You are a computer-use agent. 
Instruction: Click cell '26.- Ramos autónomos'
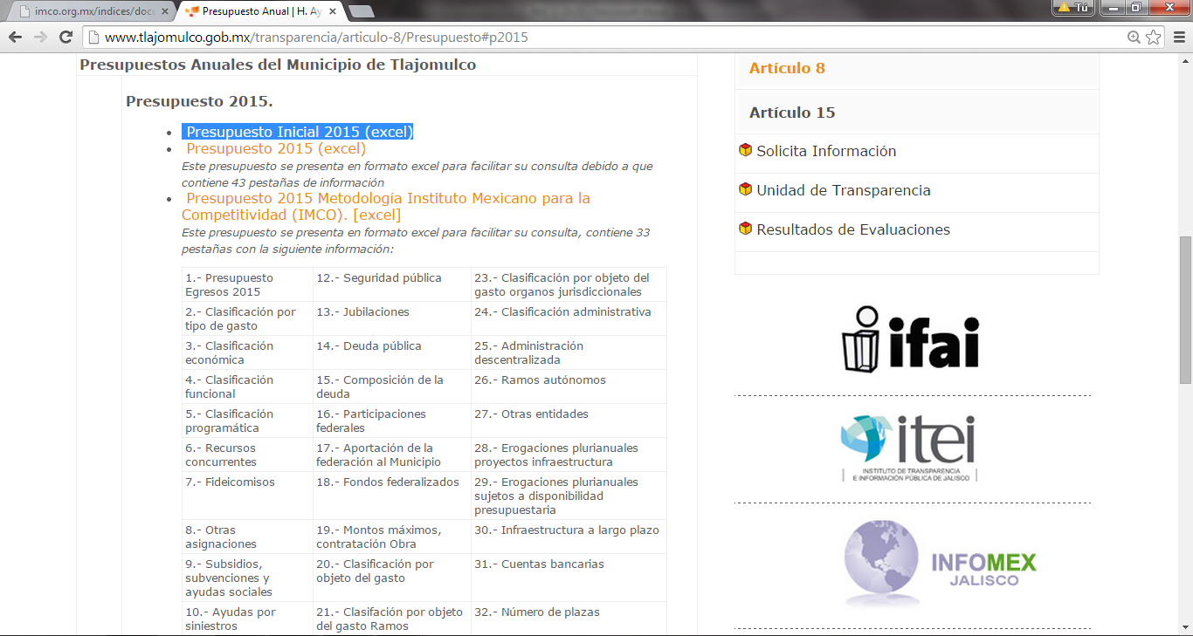coord(569,386)
